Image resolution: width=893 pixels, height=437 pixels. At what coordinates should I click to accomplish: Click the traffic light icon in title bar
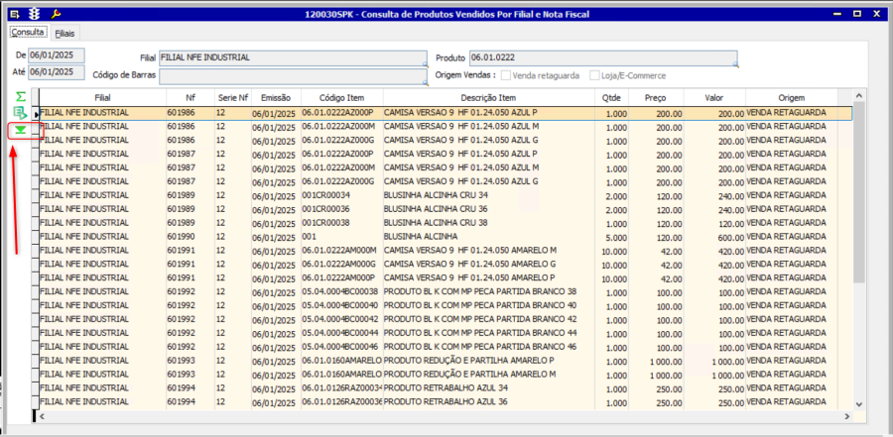coord(34,14)
